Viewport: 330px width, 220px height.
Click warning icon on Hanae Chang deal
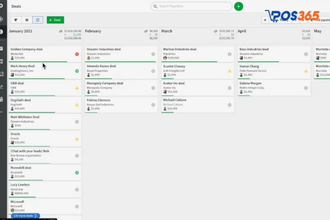pyautogui.click(x=306, y=71)
